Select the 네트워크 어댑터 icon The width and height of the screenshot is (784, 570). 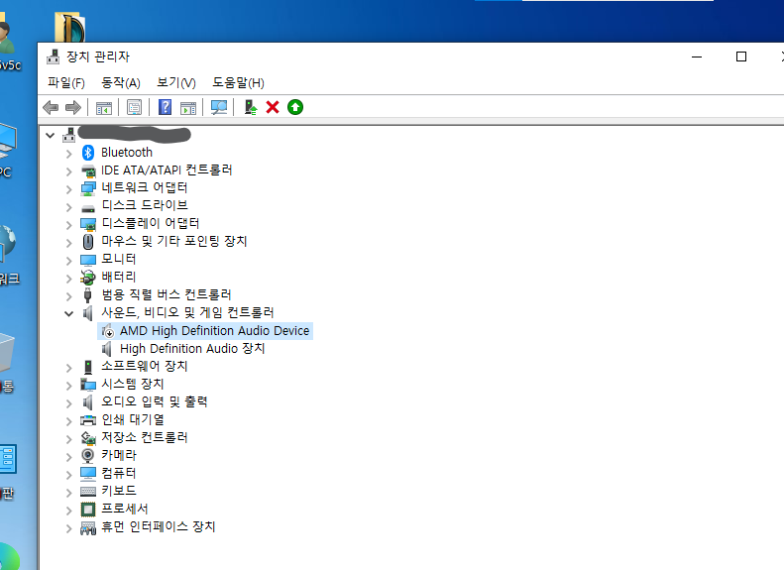point(88,188)
